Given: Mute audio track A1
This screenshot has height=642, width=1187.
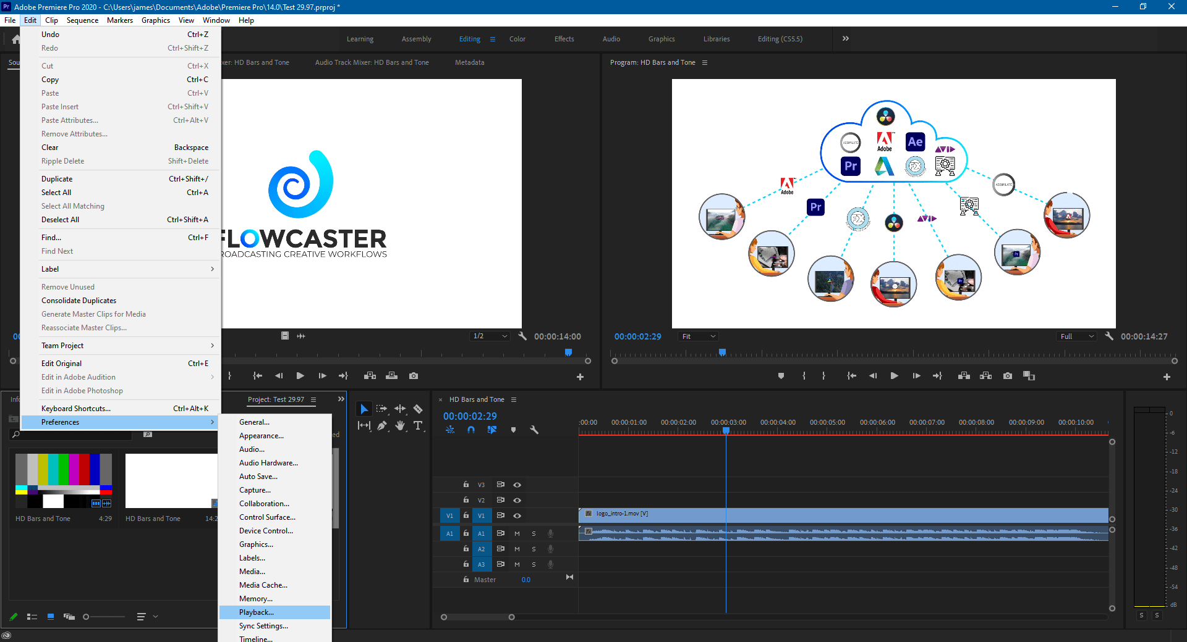Looking at the screenshot, I should (517, 533).
